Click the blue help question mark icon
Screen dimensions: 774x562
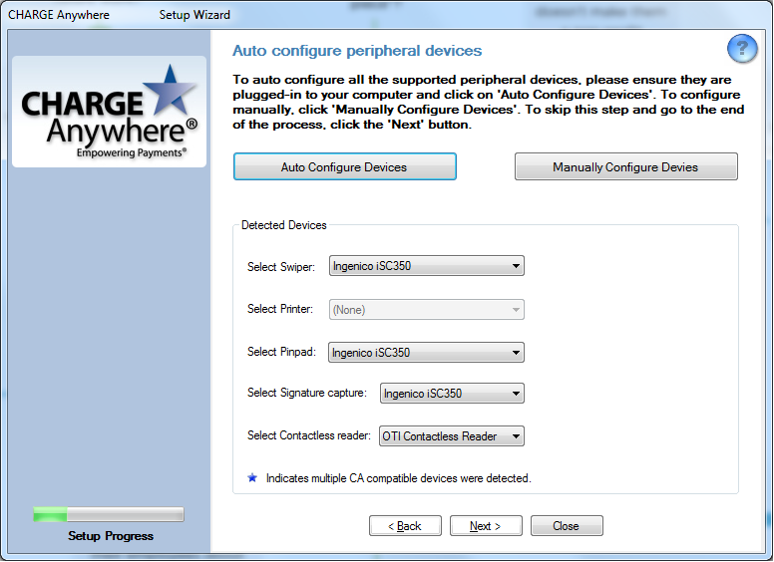click(x=742, y=49)
